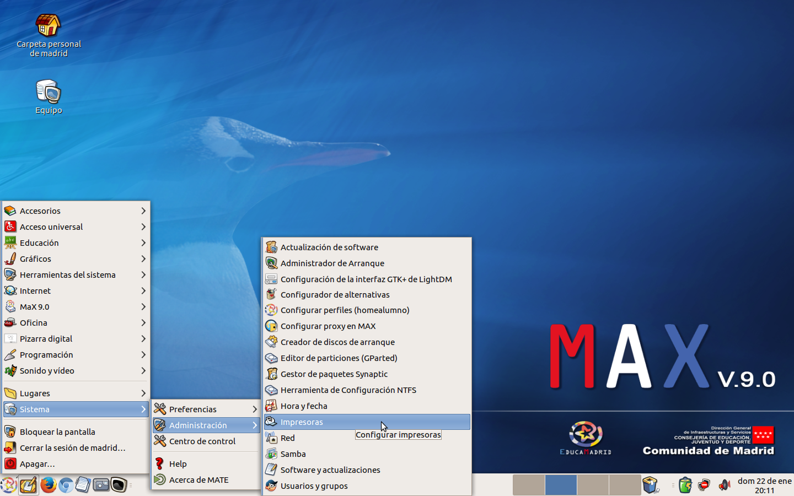Screen dimensions: 794x496
Task: Open the screenshot camera panel launcher
Action: [101, 485]
